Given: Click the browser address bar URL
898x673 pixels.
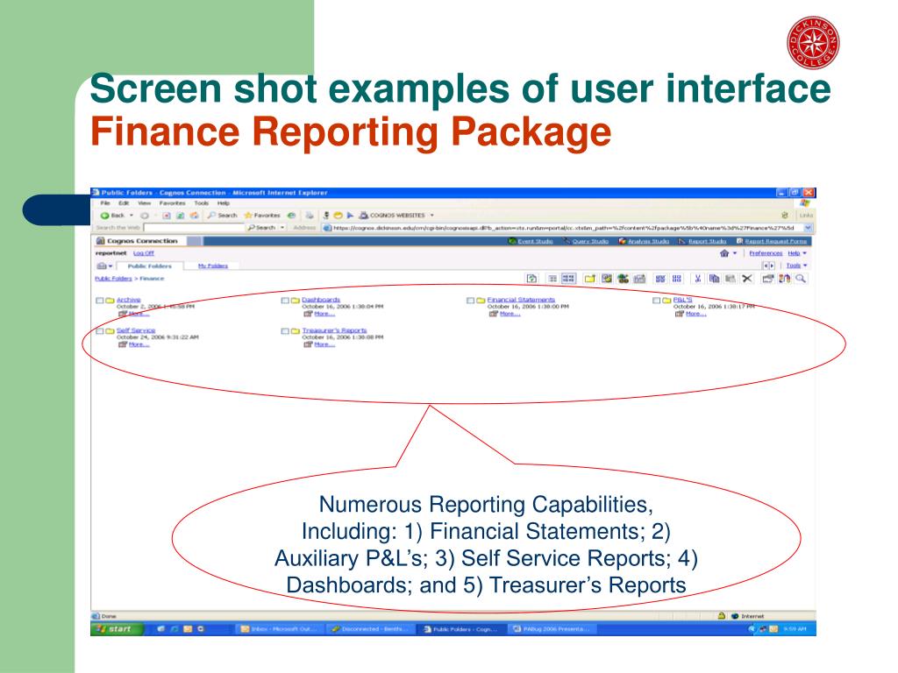Looking at the screenshot, I should tap(564, 228).
